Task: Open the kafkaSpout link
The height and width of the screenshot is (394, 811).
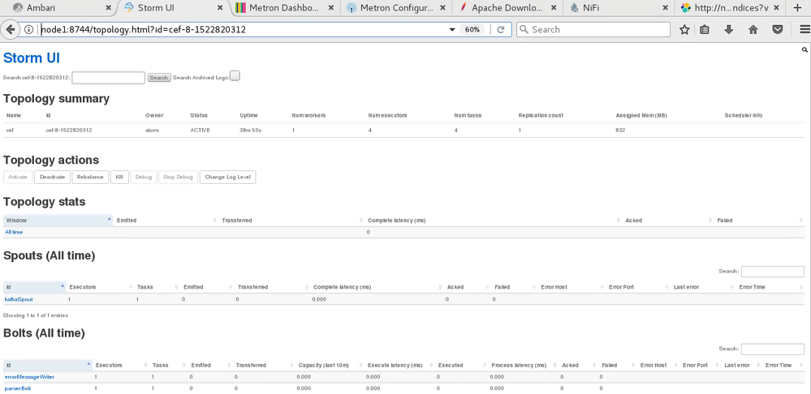Action: click(18, 299)
